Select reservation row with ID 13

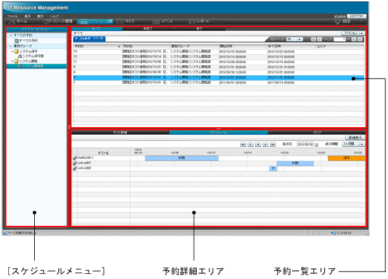tap(218, 52)
